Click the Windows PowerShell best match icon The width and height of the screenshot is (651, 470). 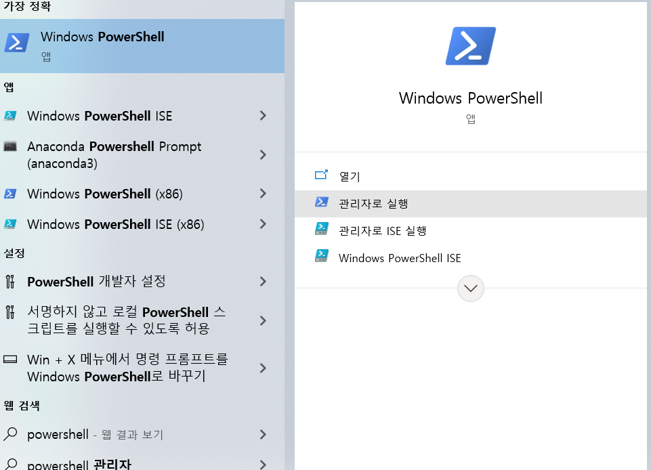click(x=17, y=43)
